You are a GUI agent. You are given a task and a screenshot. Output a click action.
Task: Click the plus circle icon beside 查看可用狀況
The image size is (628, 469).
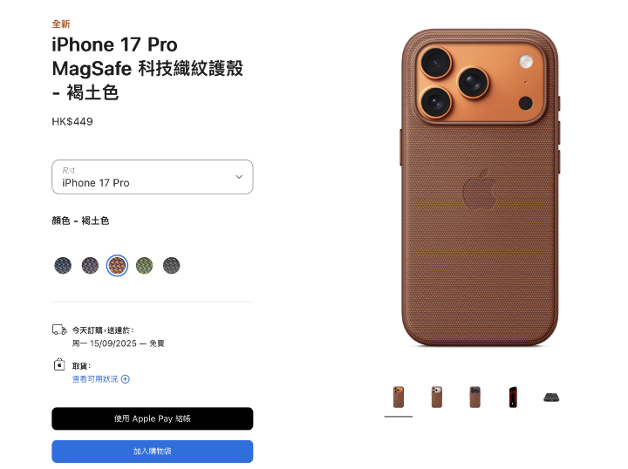(126, 379)
